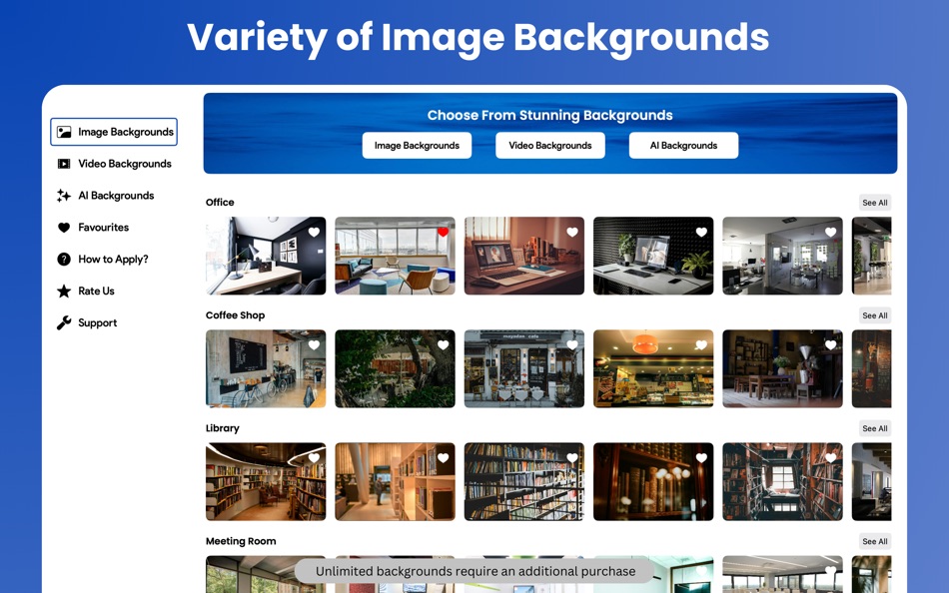The image size is (949, 593).
Task: Favourite the black-wall monitor desk background
Action: [701, 232]
